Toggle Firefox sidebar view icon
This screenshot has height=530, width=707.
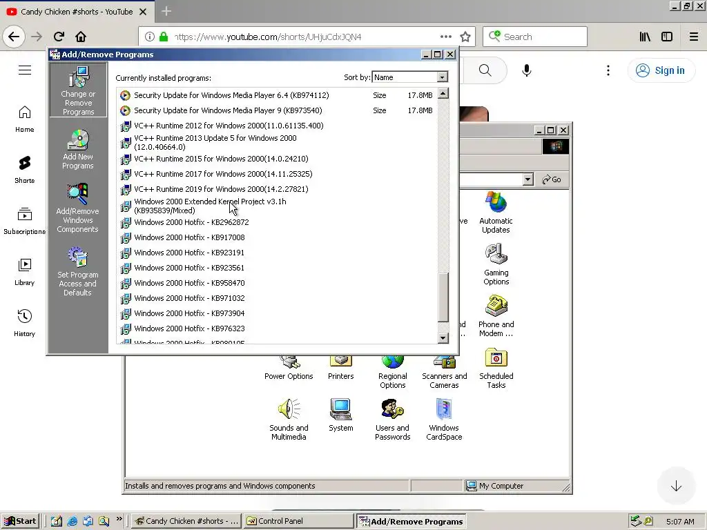(667, 37)
